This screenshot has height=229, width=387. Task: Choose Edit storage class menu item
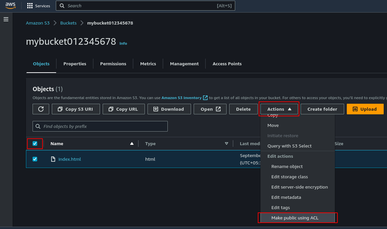coord(298,177)
